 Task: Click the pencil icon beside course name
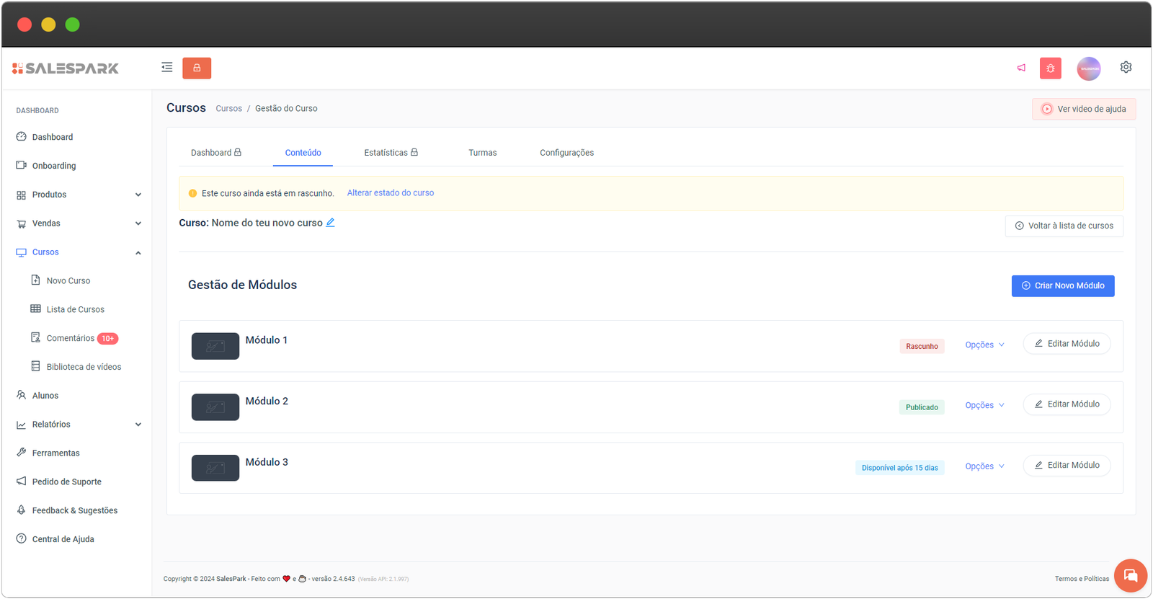tap(330, 223)
